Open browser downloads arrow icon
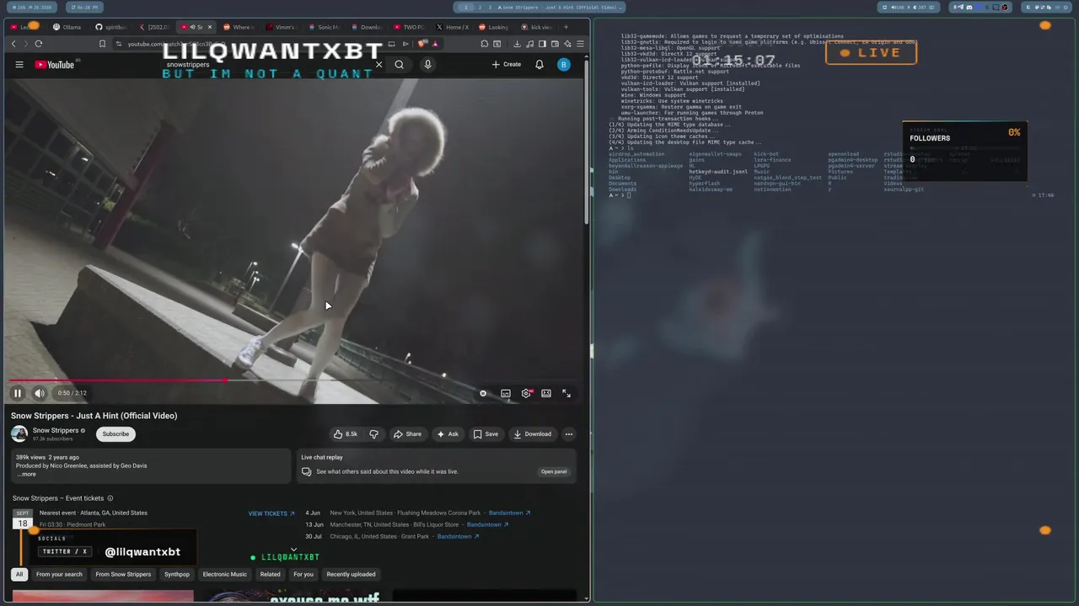 517,44
